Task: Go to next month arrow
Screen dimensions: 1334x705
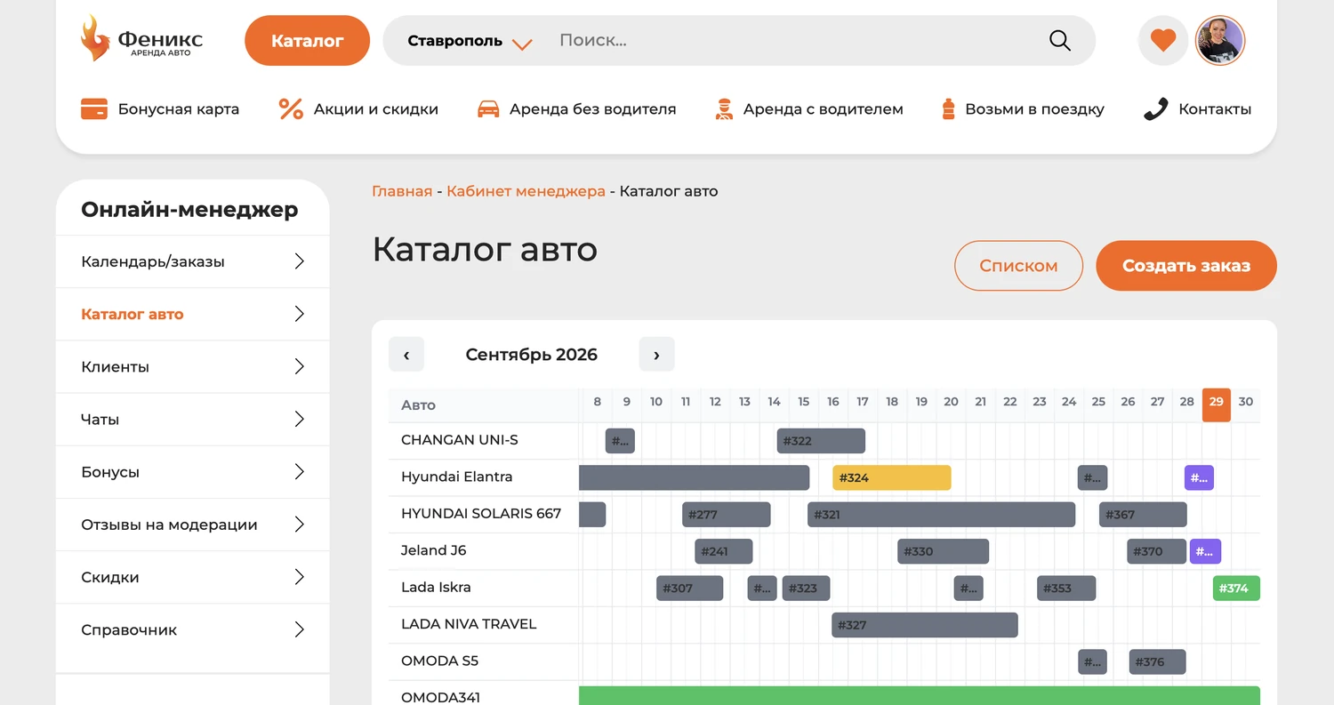Action: point(656,355)
